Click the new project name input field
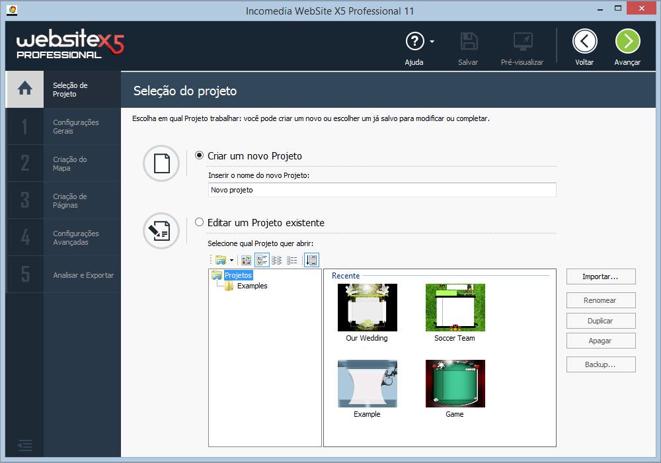This screenshot has width=661, height=463. point(382,190)
